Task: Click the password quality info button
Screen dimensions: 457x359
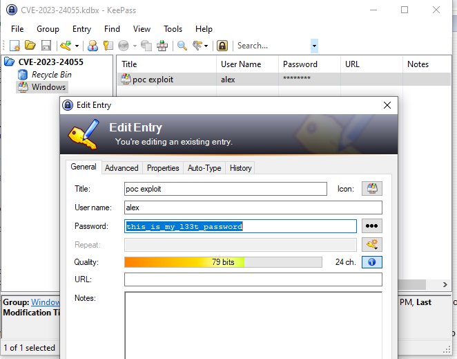Action: [372, 262]
